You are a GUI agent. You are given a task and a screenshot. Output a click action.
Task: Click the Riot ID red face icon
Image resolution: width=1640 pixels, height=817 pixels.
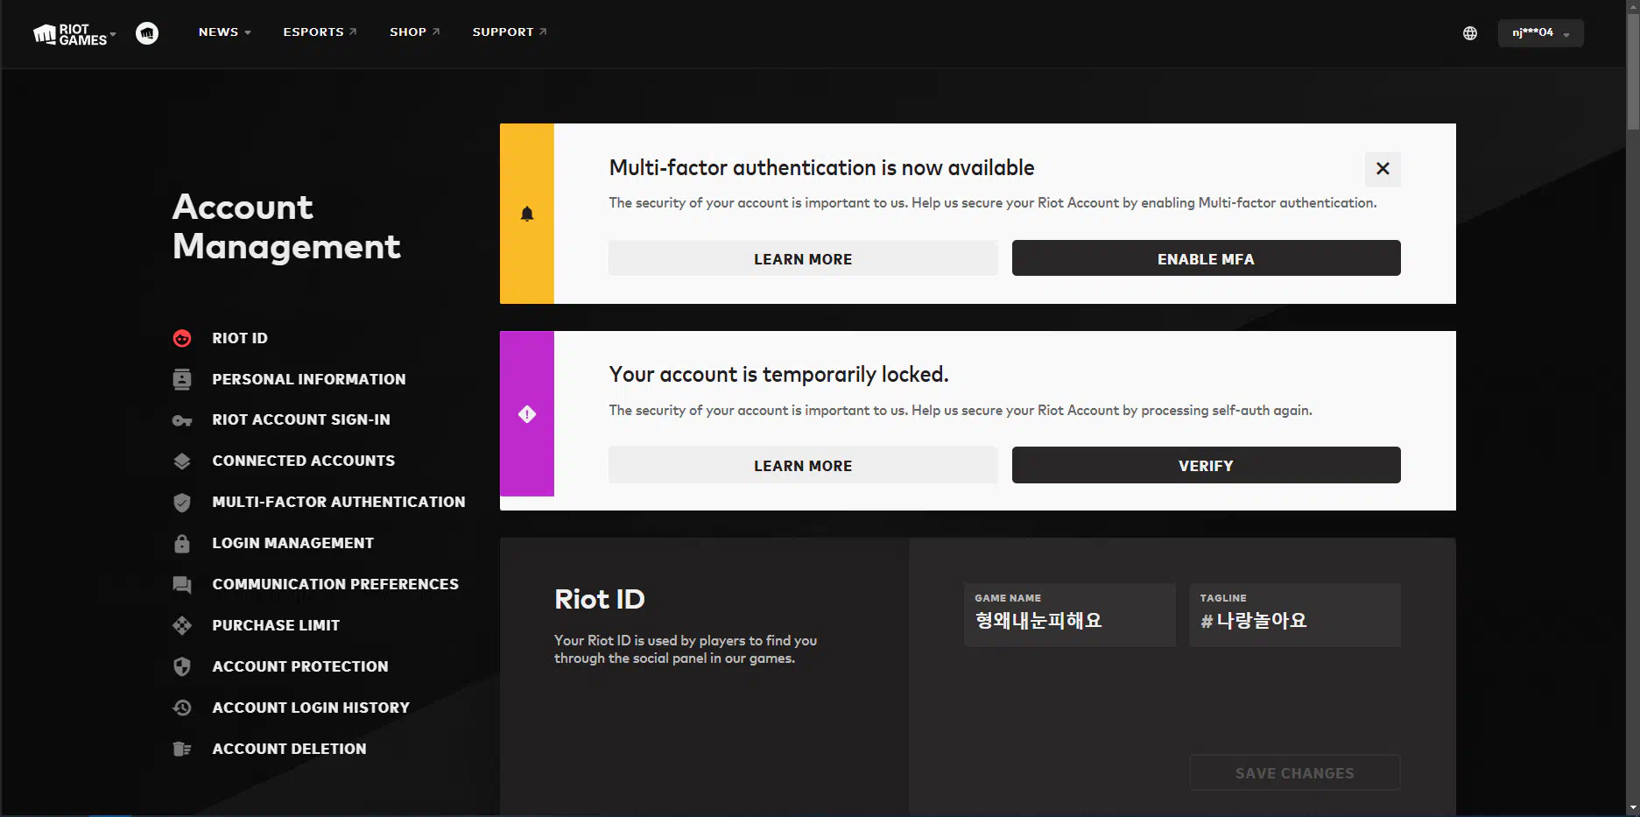182,338
